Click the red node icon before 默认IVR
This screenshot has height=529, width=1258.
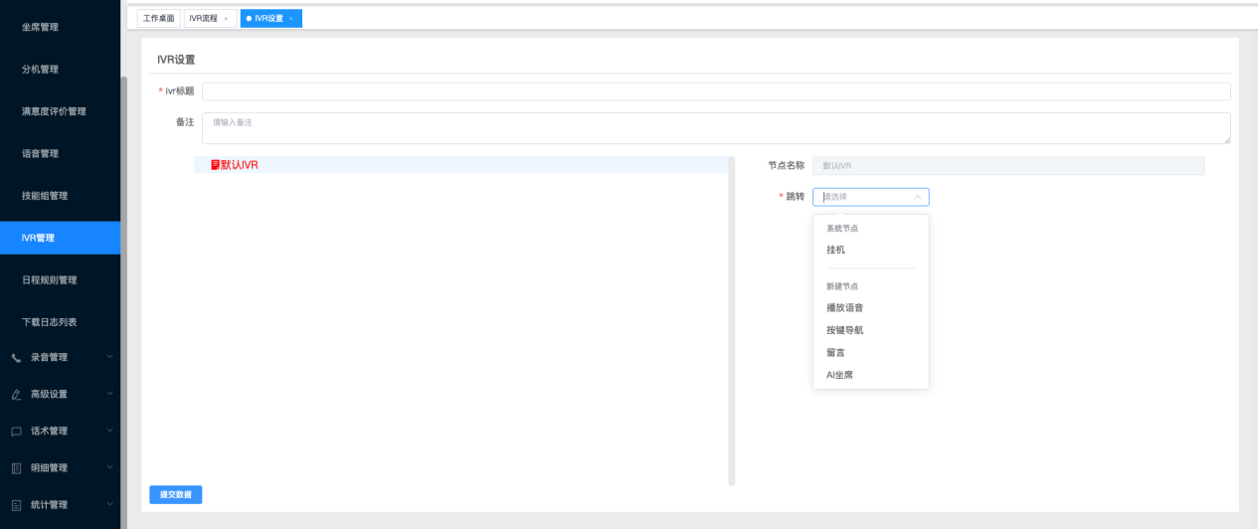215,165
